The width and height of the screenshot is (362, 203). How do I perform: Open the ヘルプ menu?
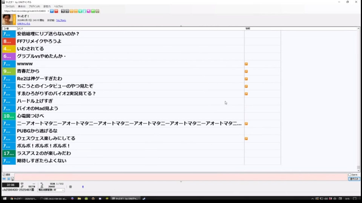pos(58,6)
